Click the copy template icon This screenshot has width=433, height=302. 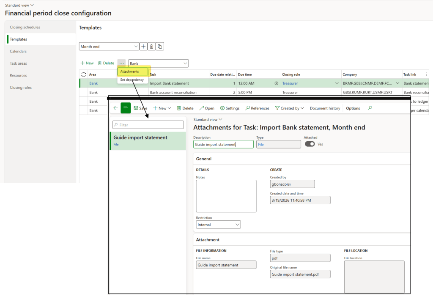(x=160, y=47)
